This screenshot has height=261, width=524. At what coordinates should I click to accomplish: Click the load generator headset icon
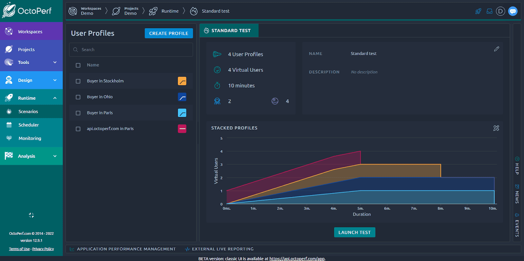(x=217, y=101)
